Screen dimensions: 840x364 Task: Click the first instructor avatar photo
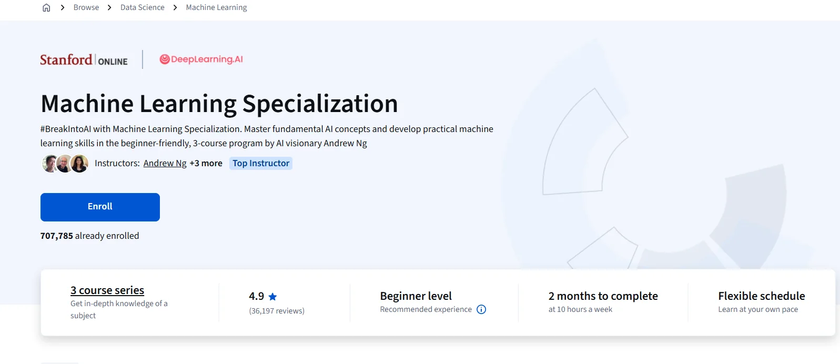click(50, 164)
